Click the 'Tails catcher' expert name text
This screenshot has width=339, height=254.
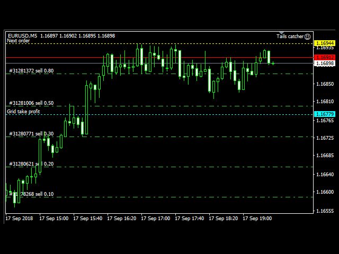tap(290, 37)
